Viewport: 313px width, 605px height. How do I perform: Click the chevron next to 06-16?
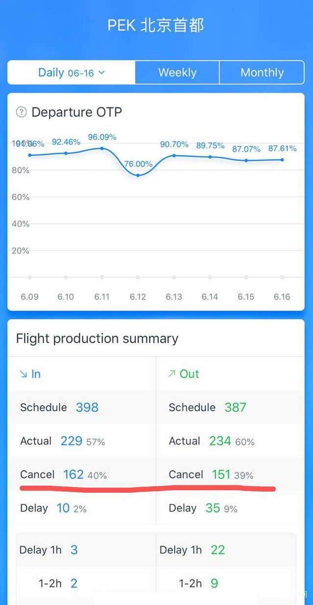coord(102,73)
